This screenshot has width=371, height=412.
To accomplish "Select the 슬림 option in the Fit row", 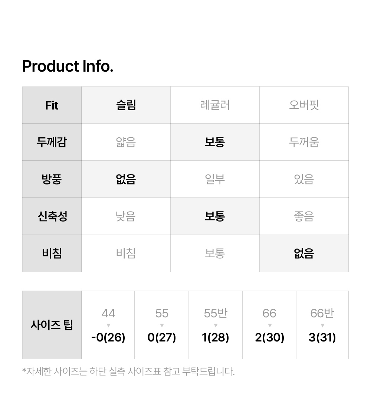I will coord(126,105).
